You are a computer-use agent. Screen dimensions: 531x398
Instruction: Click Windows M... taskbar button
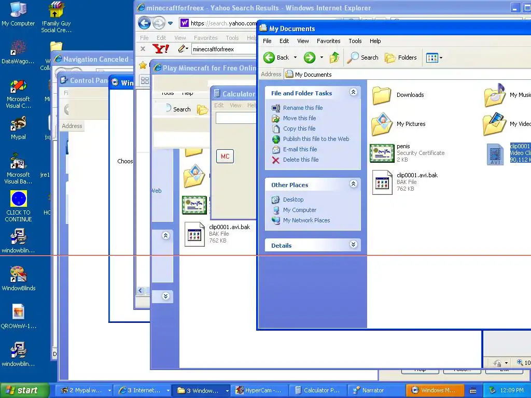click(434, 390)
